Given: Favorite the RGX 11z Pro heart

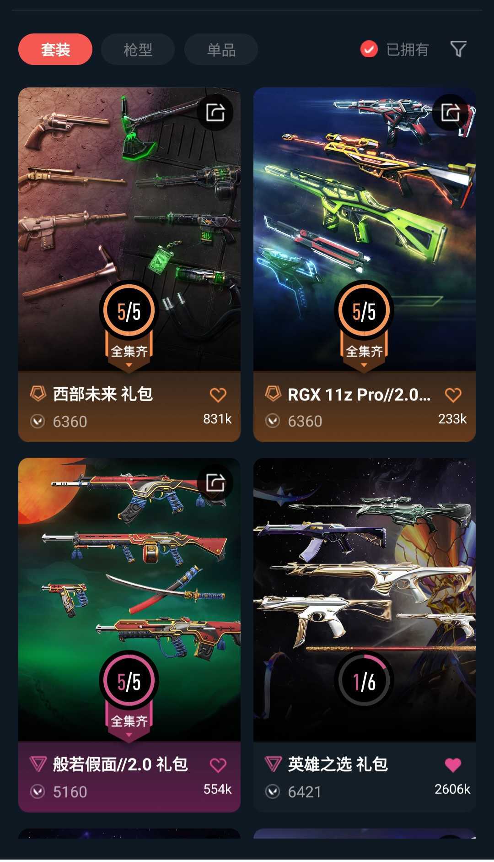Looking at the screenshot, I should pos(453,395).
